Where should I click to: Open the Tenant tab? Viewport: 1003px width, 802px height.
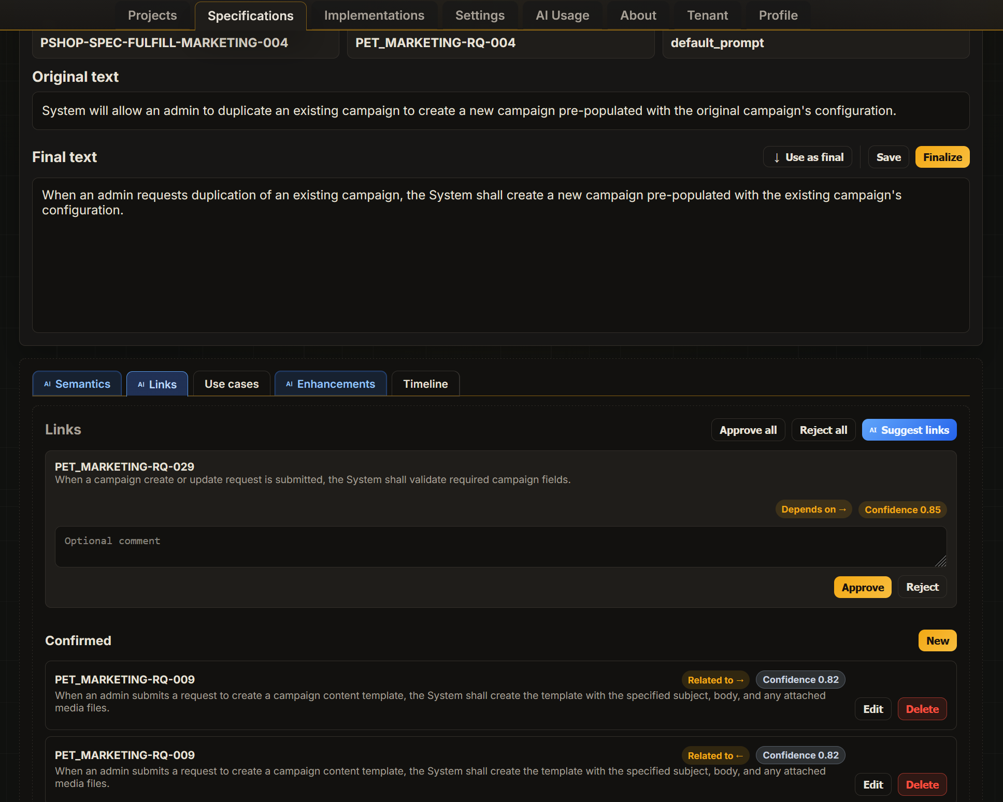tap(708, 16)
